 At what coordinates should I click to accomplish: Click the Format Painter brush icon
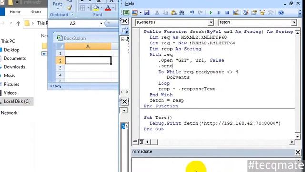70,8
